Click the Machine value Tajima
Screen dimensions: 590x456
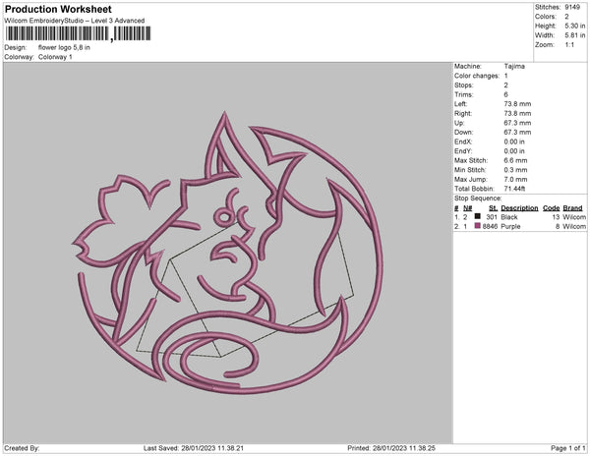pos(514,66)
